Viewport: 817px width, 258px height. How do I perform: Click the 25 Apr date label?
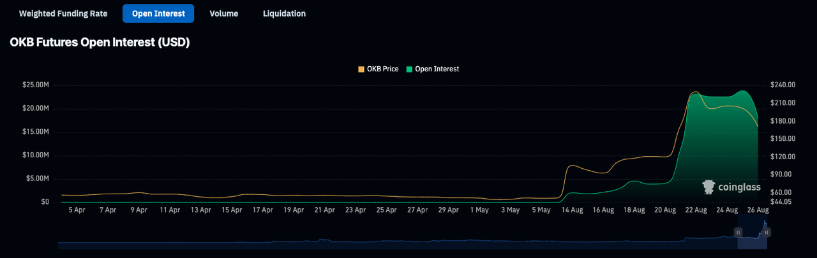click(x=386, y=210)
